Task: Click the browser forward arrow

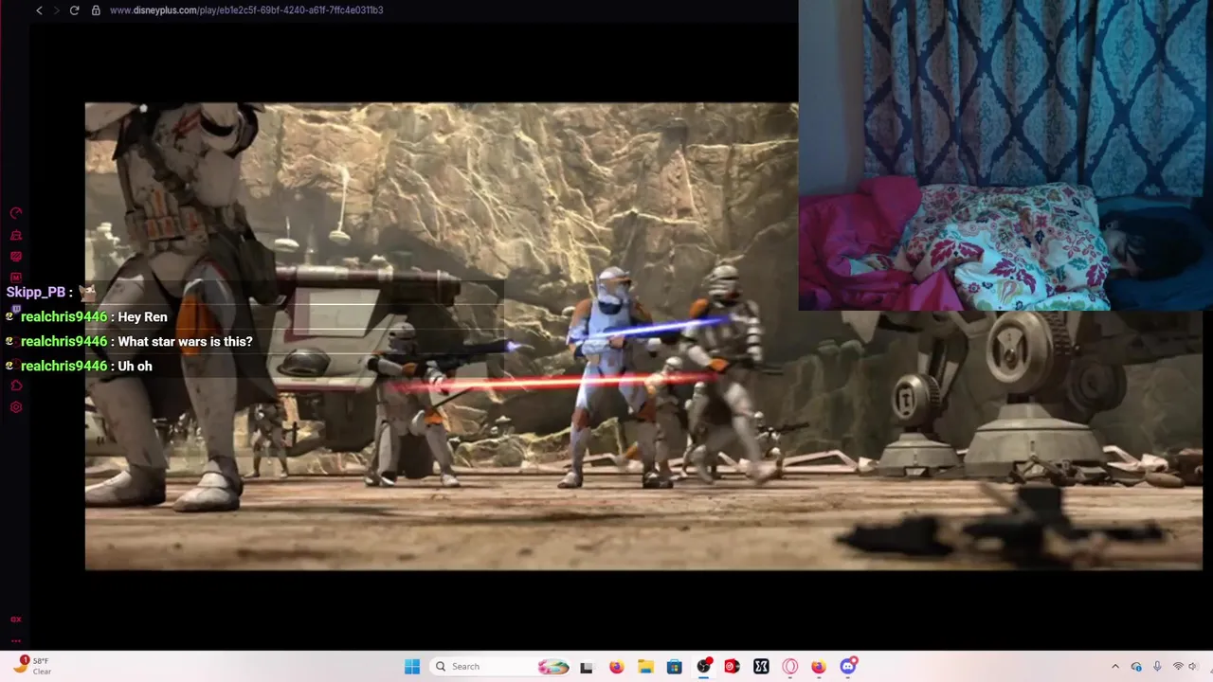Action: click(56, 10)
